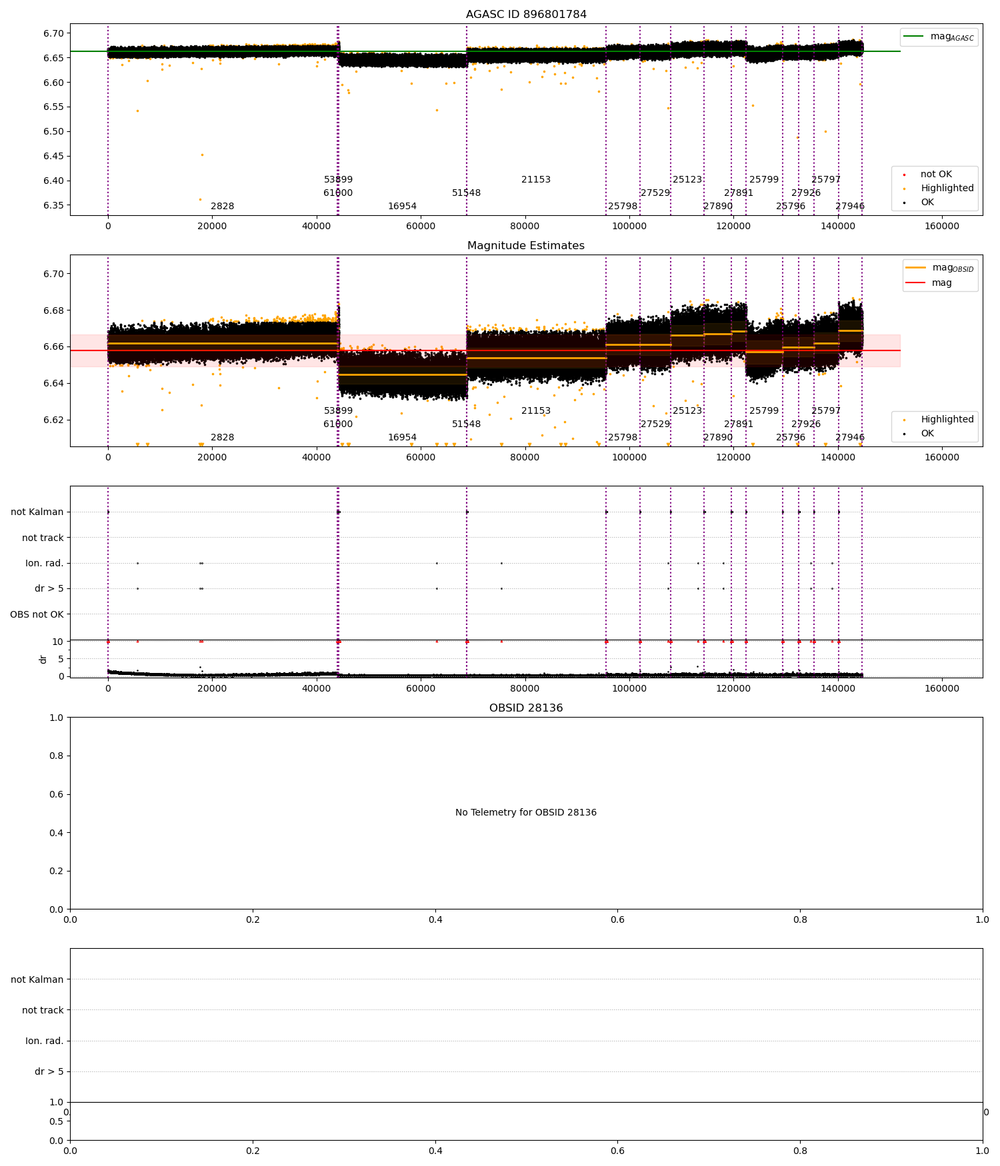Click 'not Kalman' axis label in third plot
The width and height of the screenshot is (1000, 1166).
(x=37, y=512)
